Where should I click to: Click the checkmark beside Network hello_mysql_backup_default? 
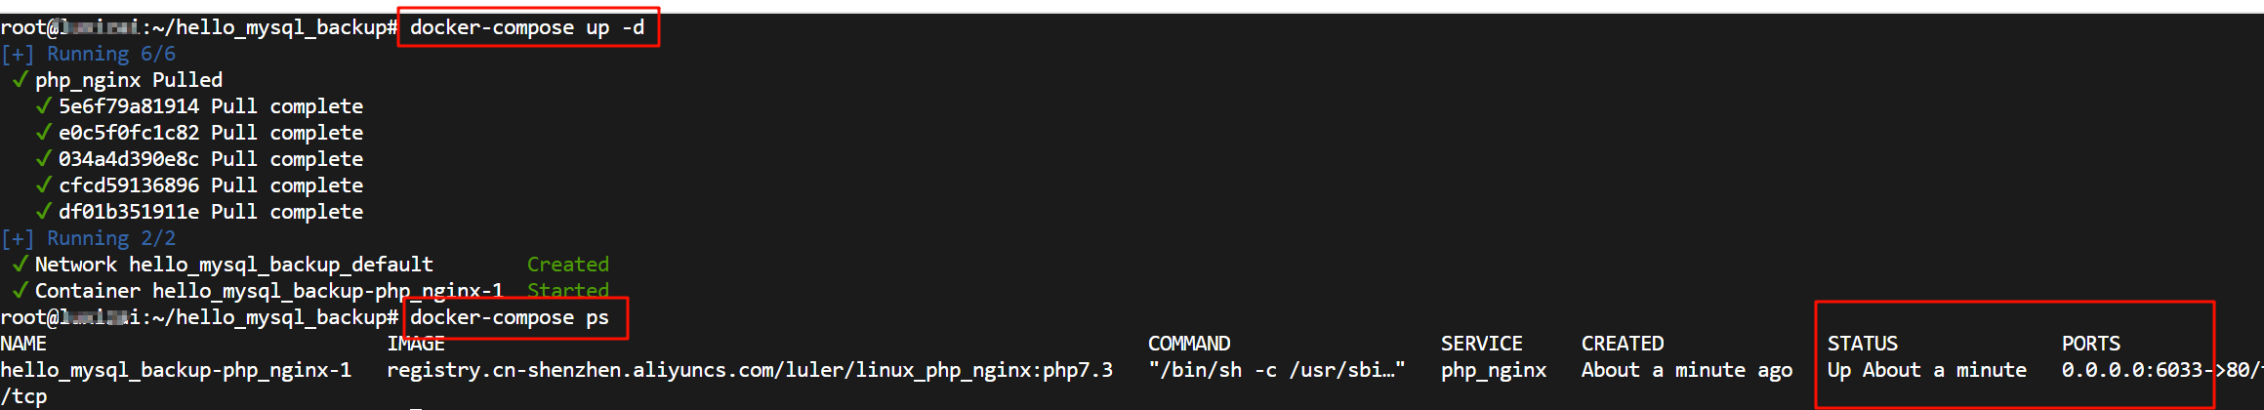(x=20, y=264)
